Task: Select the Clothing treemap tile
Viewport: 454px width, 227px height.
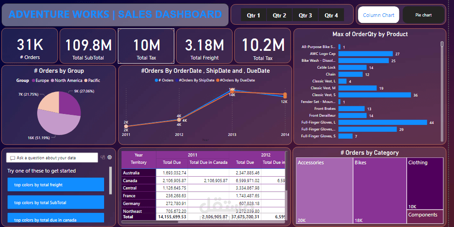Action: click(x=425, y=184)
